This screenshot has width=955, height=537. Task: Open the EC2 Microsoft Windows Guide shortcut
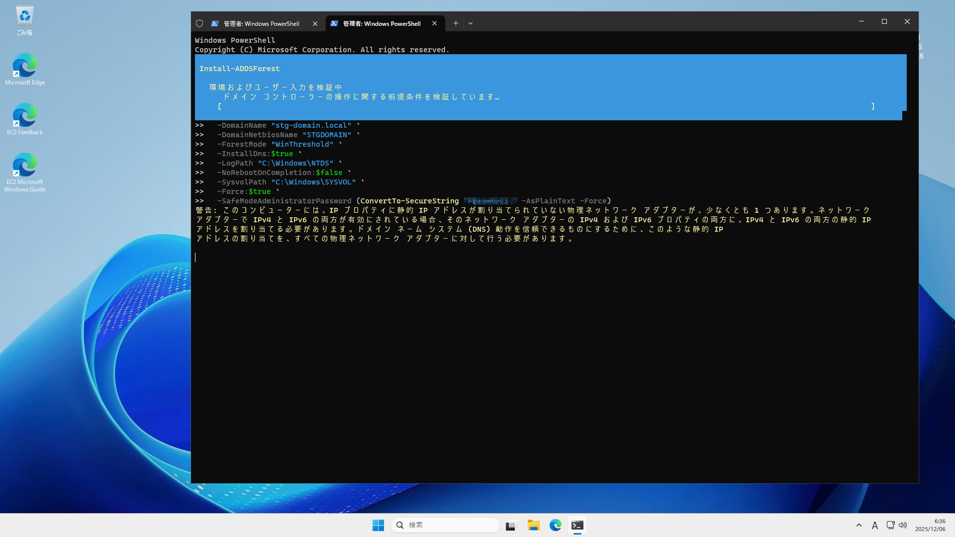(x=24, y=166)
